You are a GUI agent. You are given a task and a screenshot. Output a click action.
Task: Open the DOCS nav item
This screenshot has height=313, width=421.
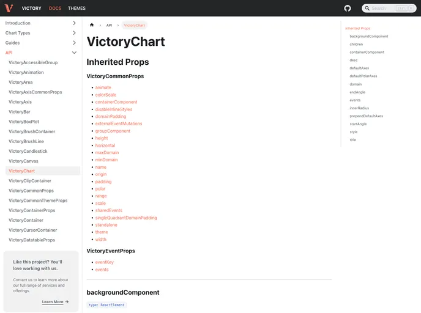tap(55, 9)
